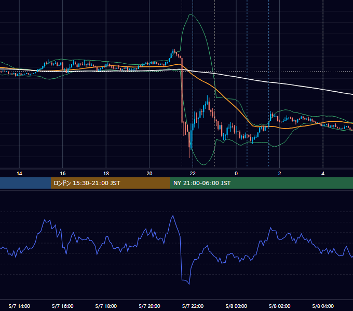This screenshot has width=353, height=311.
Task: Click the 5/7 18:00 label on oscillator axis
Action: click(106, 306)
